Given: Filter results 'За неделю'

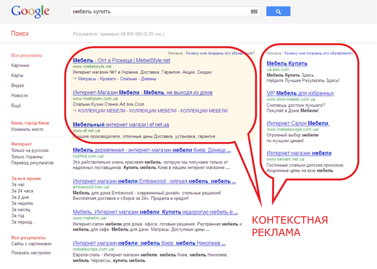Looking at the screenshot, I should point(22,203).
